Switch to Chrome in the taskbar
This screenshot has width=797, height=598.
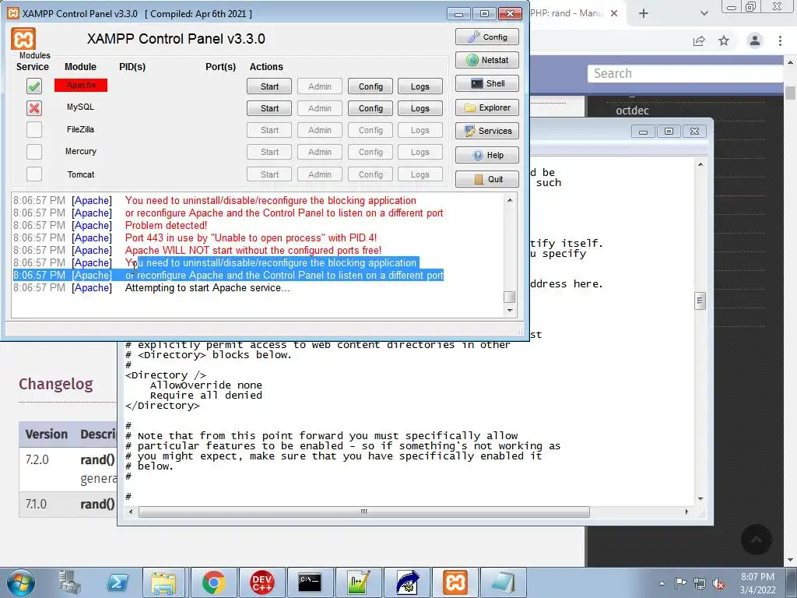[213, 582]
